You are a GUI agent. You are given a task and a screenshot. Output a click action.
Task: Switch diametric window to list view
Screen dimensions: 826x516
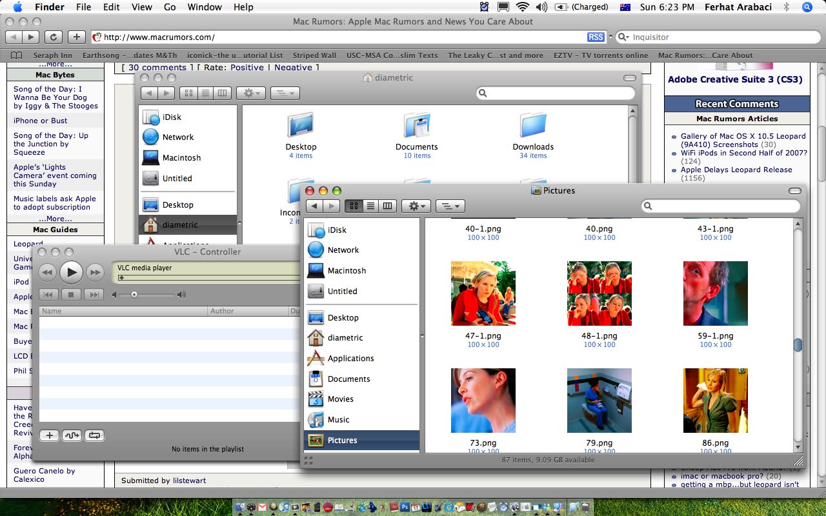(x=205, y=93)
